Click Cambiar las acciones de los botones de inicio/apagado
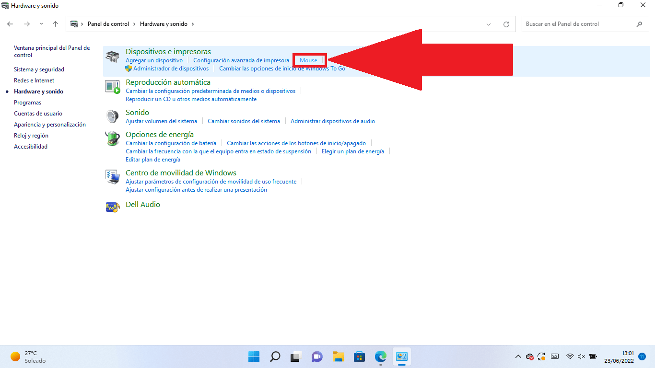 click(x=296, y=143)
